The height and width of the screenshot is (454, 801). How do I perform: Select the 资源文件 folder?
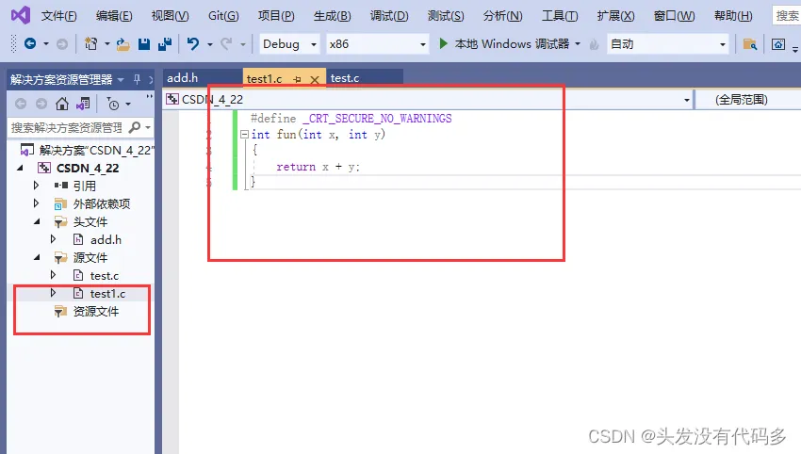click(x=96, y=312)
